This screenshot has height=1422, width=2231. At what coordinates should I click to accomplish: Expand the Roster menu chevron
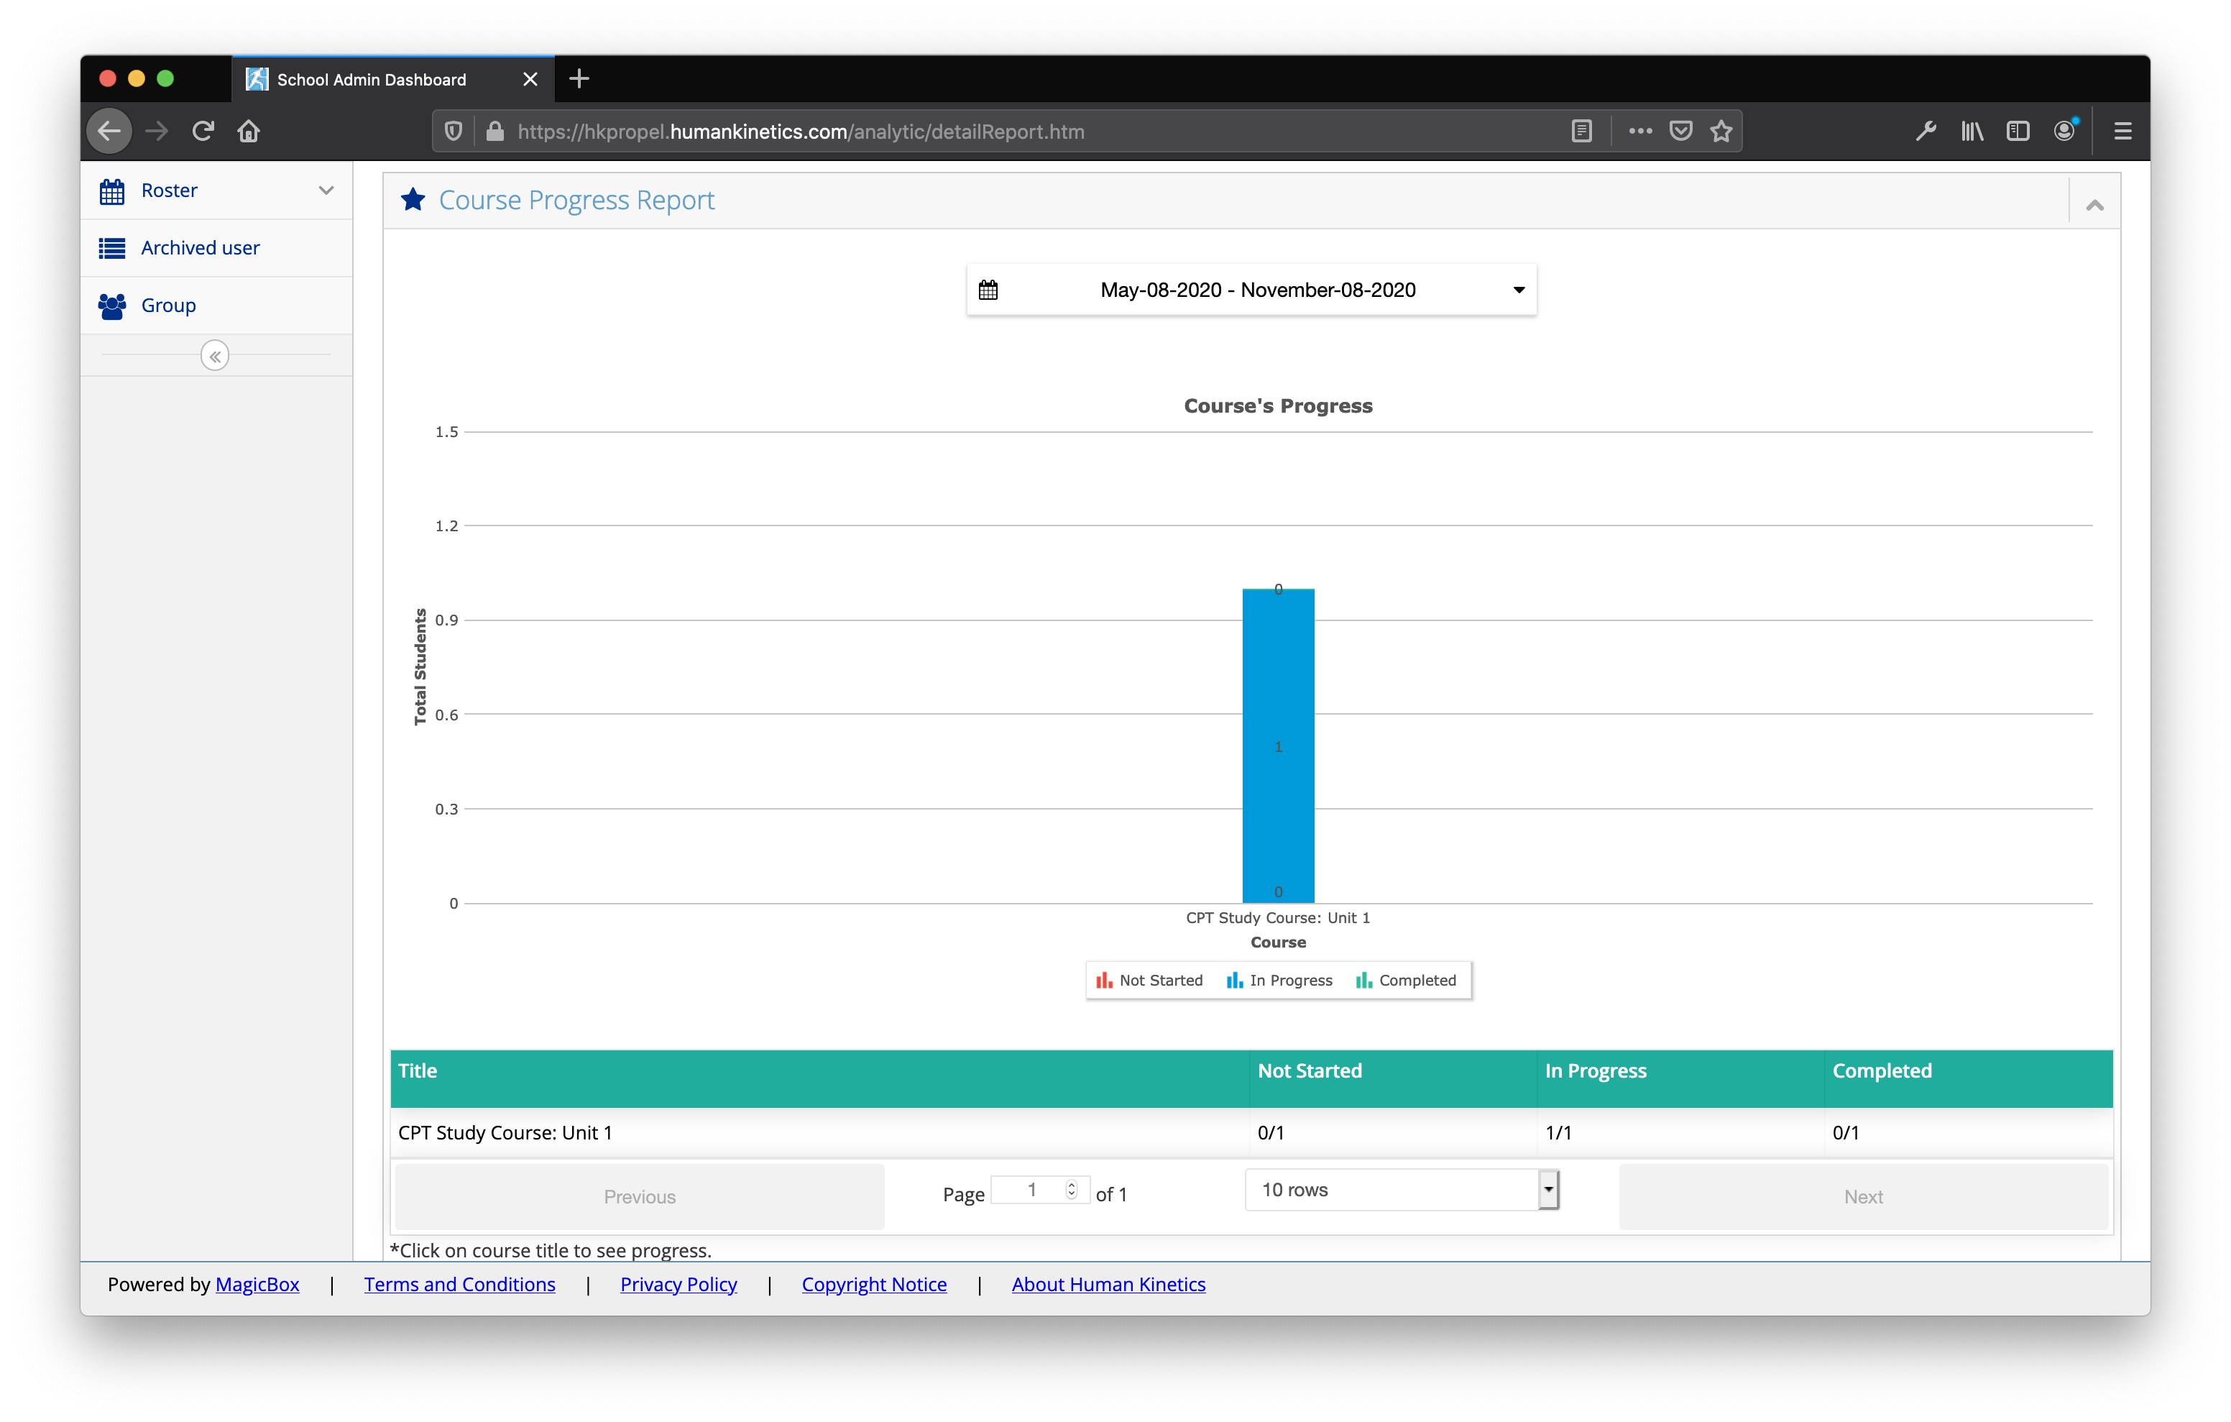coord(326,191)
